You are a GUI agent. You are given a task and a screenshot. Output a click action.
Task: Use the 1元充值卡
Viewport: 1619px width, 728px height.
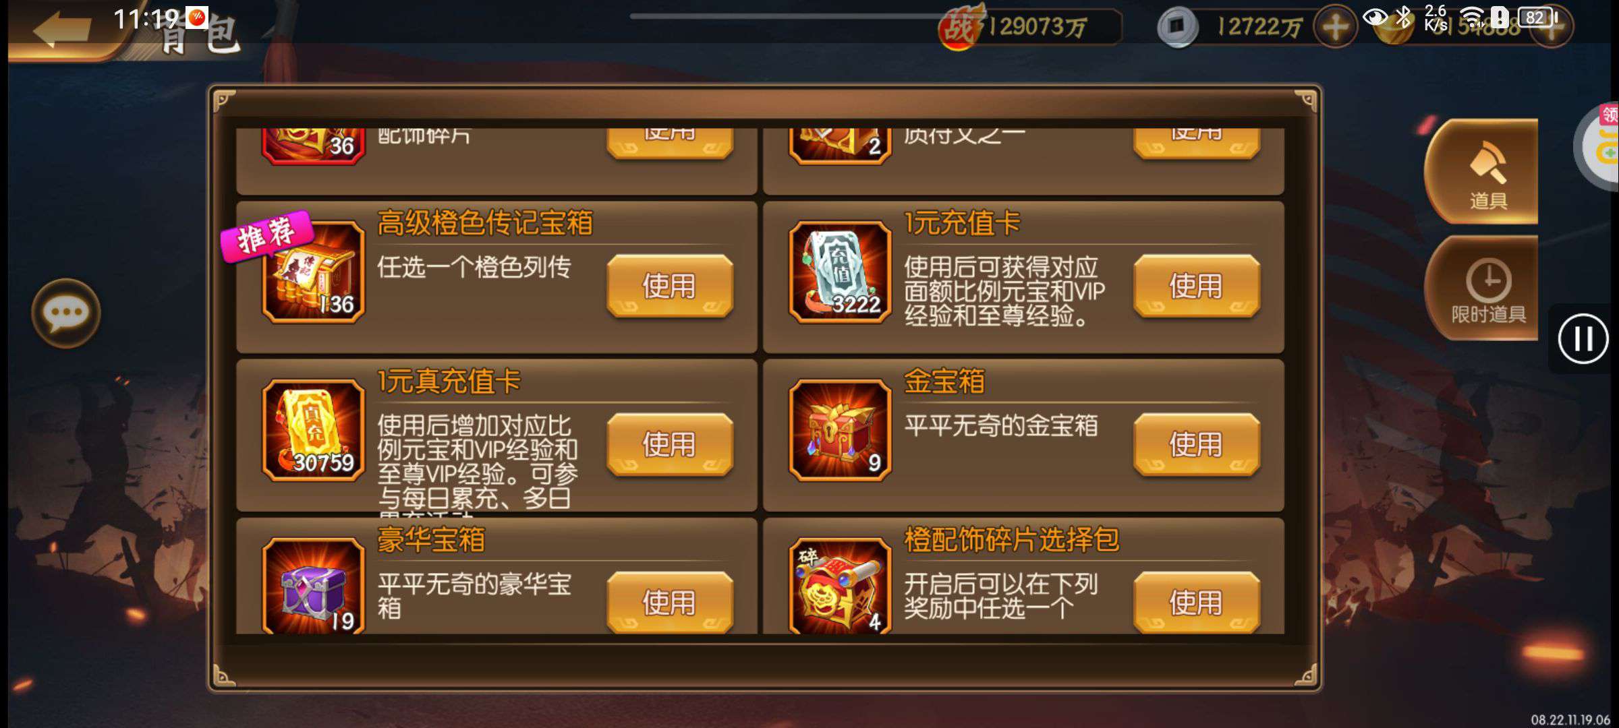(x=1196, y=286)
